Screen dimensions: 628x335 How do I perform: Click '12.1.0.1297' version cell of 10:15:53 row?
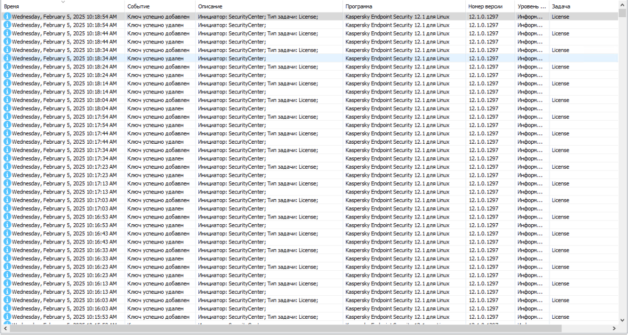[484, 317]
